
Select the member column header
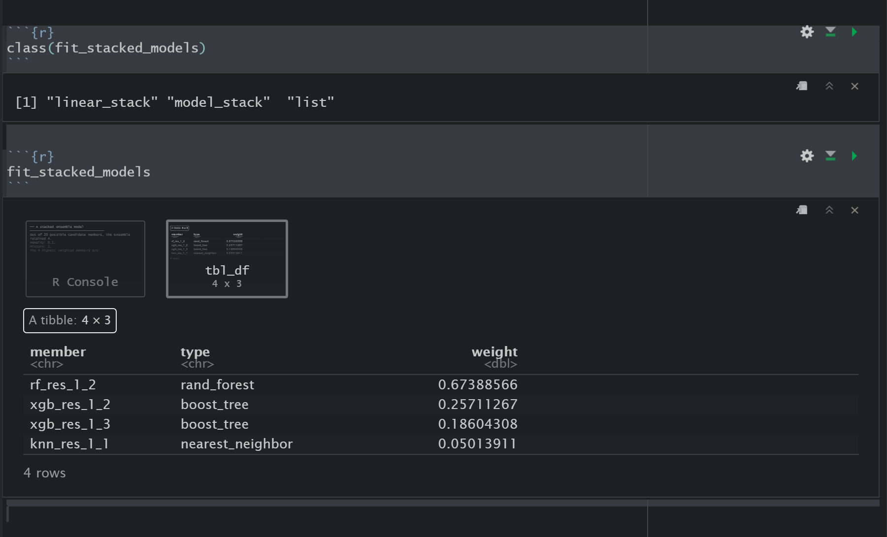click(58, 351)
